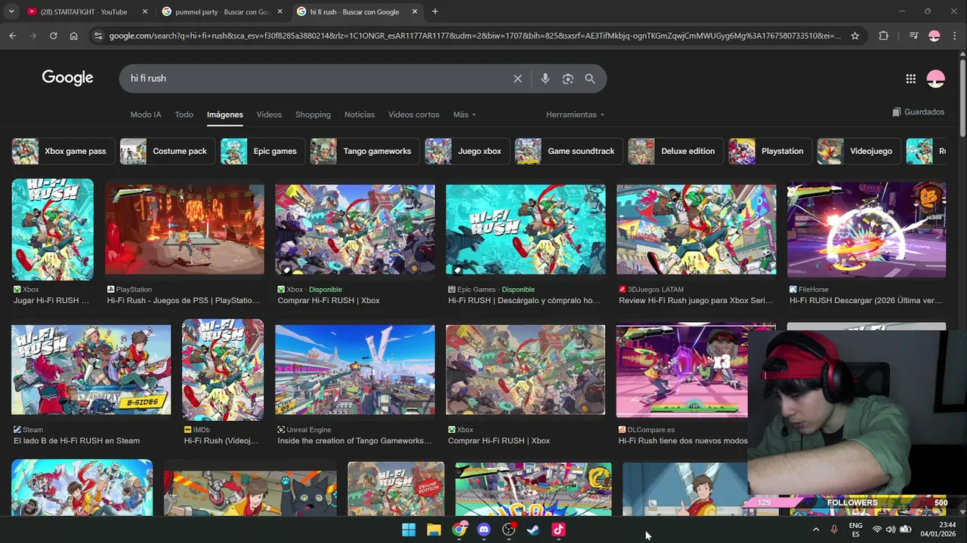Screen dimensions: 967x543
Task: Open Steam from the taskbar
Action: [533, 529]
